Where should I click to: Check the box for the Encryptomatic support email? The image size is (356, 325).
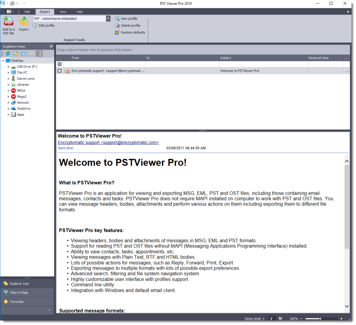coord(59,71)
